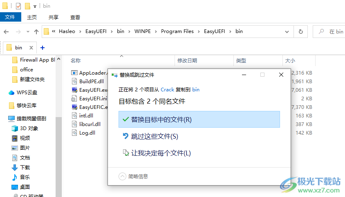Image resolution: width=345 pixels, height=197 pixels.
Task: Click the 2,316 KB size value
Action: pyautogui.click(x=302, y=73)
